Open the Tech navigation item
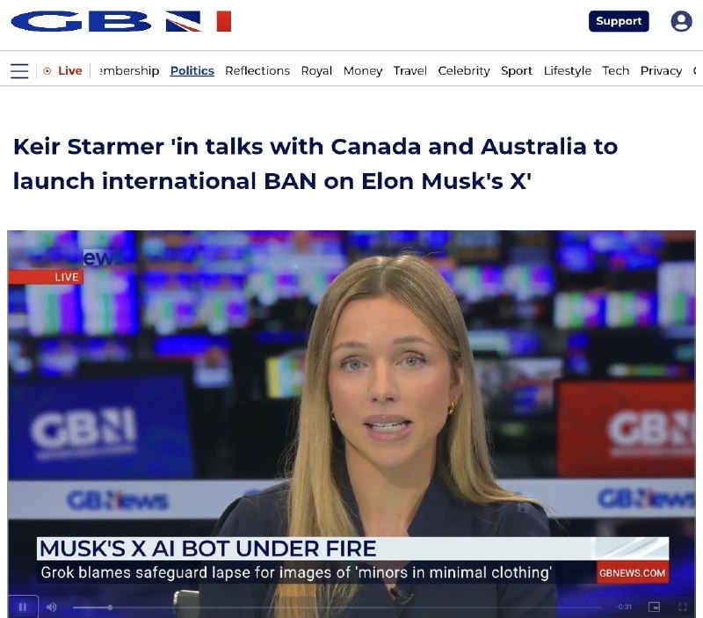Viewport: 703px width, 618px height. tap(616, 71)
